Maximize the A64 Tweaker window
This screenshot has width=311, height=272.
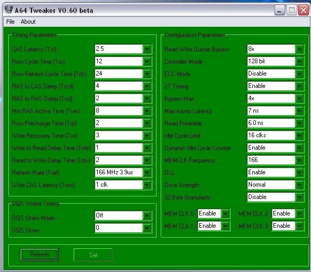pos(291,10)
